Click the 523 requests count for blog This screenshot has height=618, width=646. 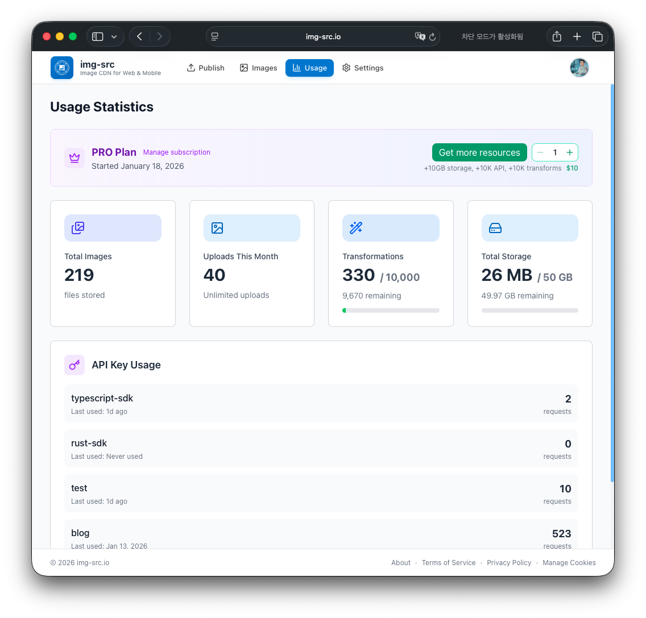[561, 534]
